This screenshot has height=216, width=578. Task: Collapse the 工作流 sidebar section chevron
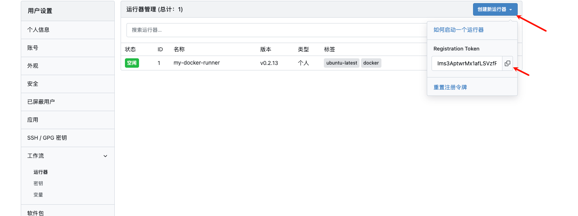(105, 156)
